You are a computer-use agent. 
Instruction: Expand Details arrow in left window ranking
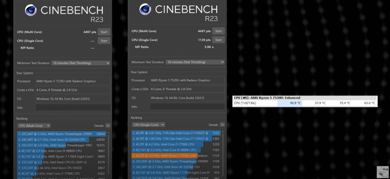click(x=108, y=126)
